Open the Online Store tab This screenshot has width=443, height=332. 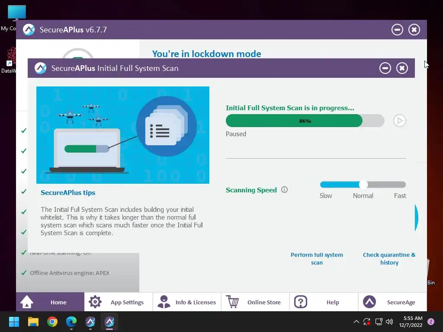255,302
